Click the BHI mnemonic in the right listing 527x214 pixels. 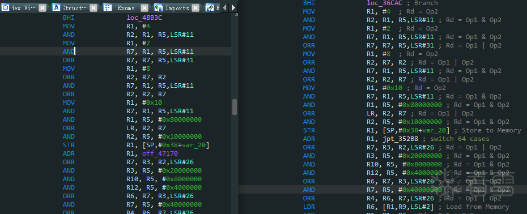309,3
